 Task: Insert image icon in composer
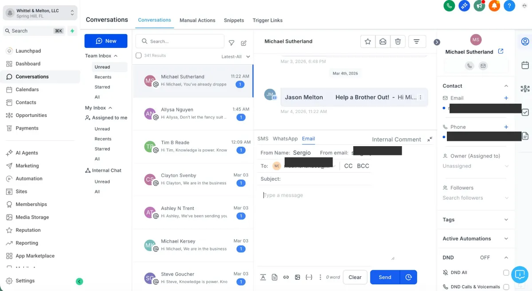coord(297,277)
